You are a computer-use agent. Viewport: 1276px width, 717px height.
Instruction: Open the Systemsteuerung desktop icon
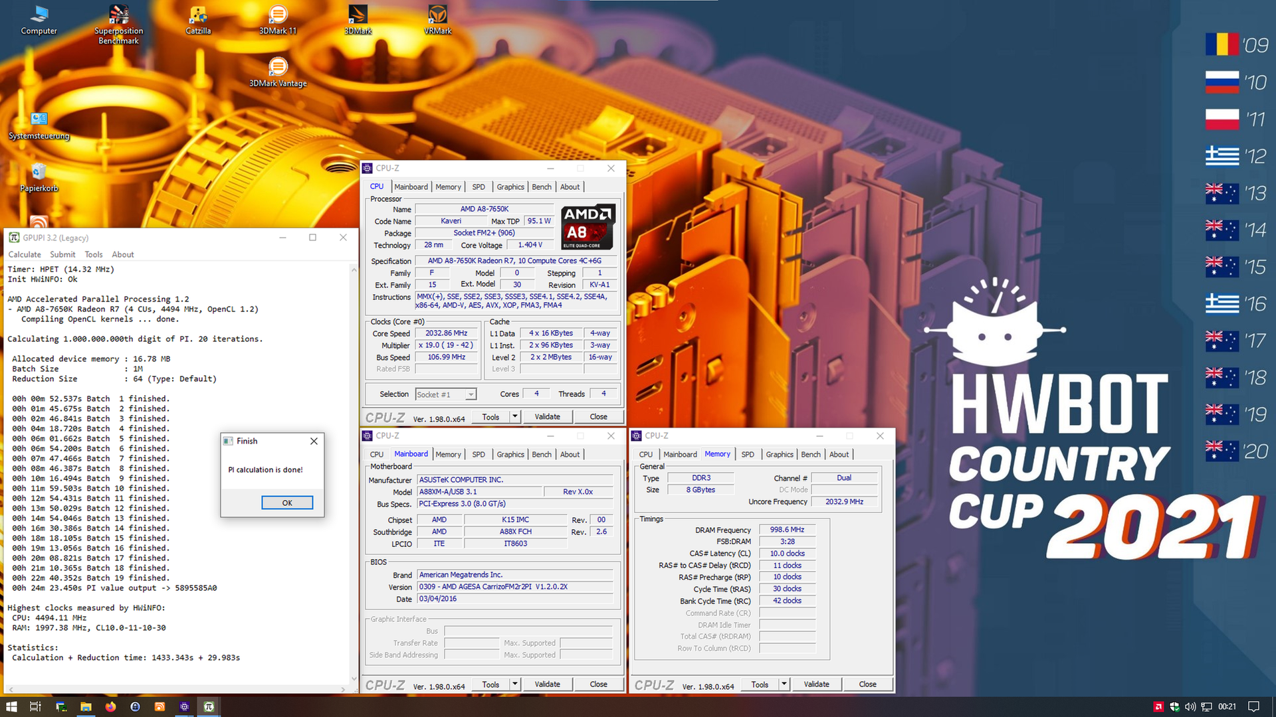pyautogui.click(x=39, y=125)
